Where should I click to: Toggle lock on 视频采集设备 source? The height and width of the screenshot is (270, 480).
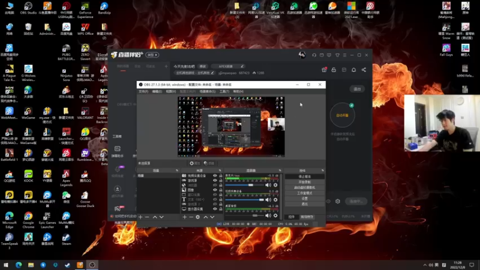[x=220, y=176]
